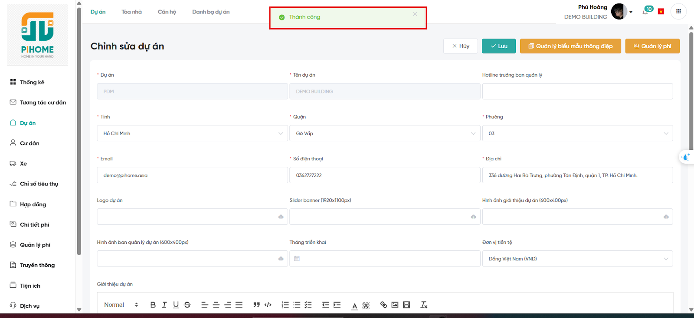This screenshot has width=694, height=318.
Task: Pick text color in editor toolbar
Action: pos(354,305)
